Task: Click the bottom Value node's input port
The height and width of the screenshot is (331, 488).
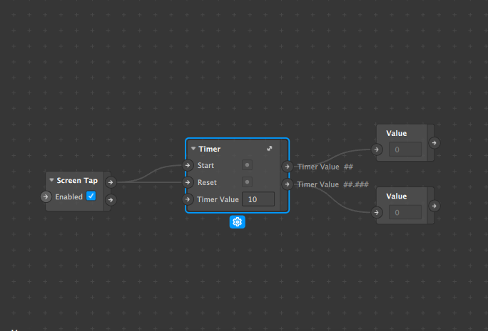Action: (377, 212)
